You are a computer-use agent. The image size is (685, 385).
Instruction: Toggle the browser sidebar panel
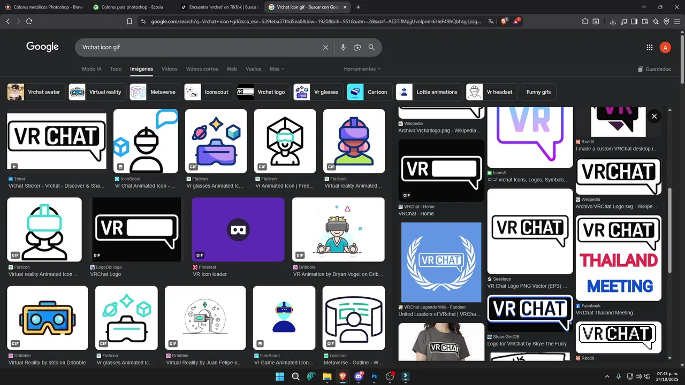click(634, 21)
